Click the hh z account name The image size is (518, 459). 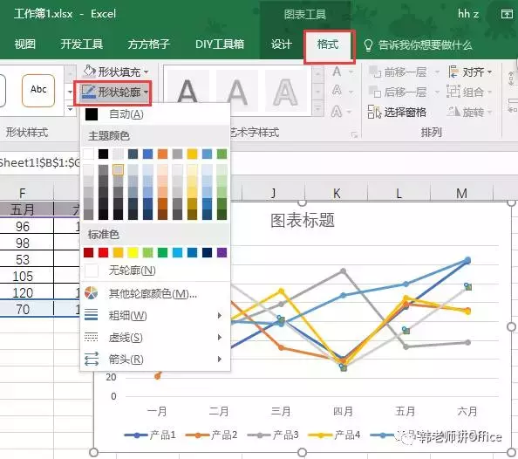click(x=468, y=14)
